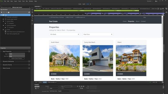The width and height of the screenshot is (168, 94).
Task: Click the Source Code button
Action: click(38, 9)
